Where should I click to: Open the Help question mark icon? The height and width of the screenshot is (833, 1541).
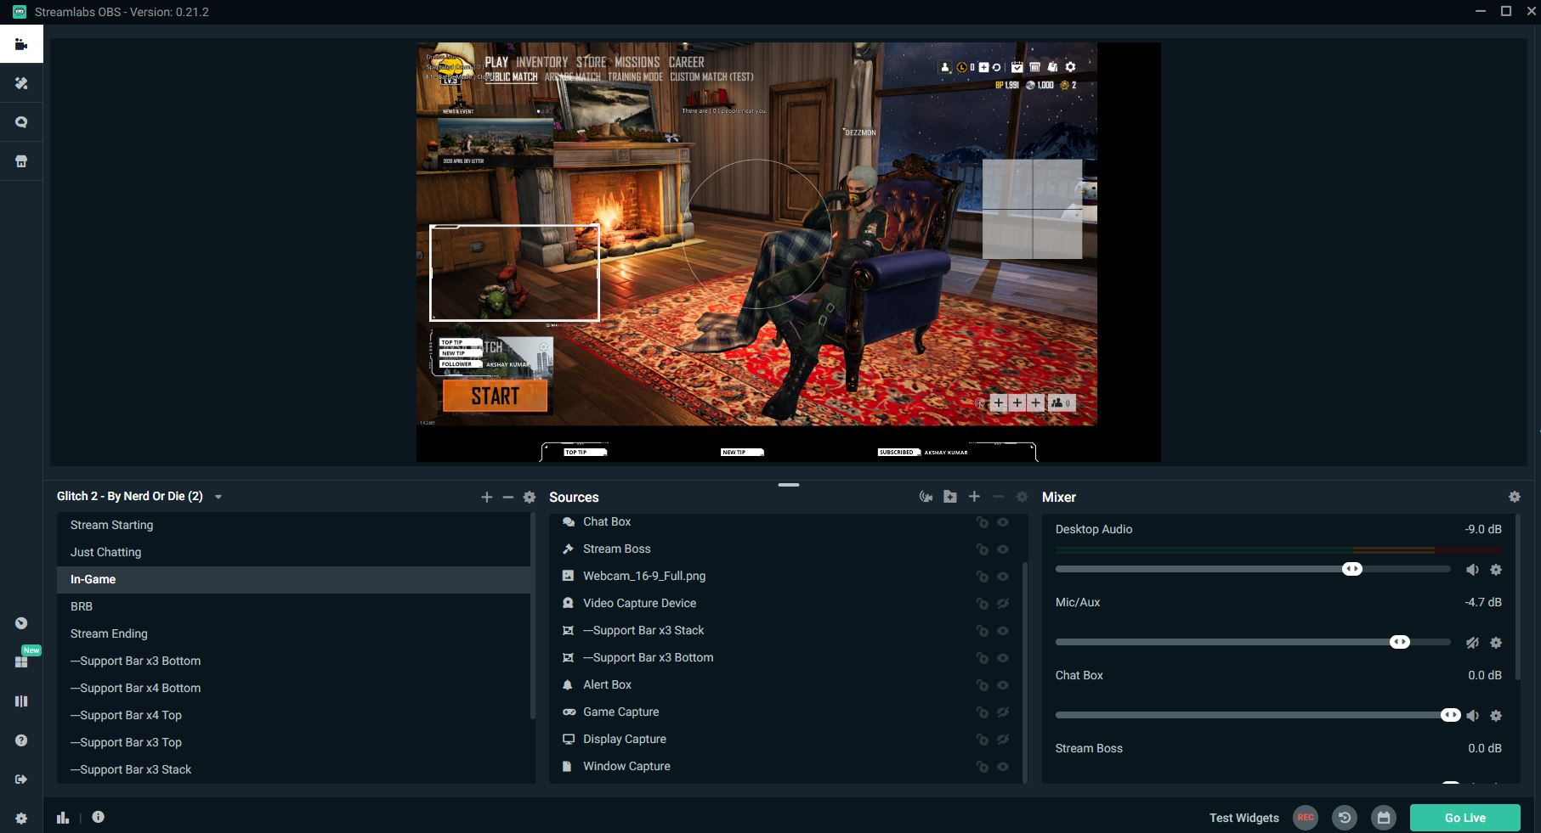click(x=21, y=740)
